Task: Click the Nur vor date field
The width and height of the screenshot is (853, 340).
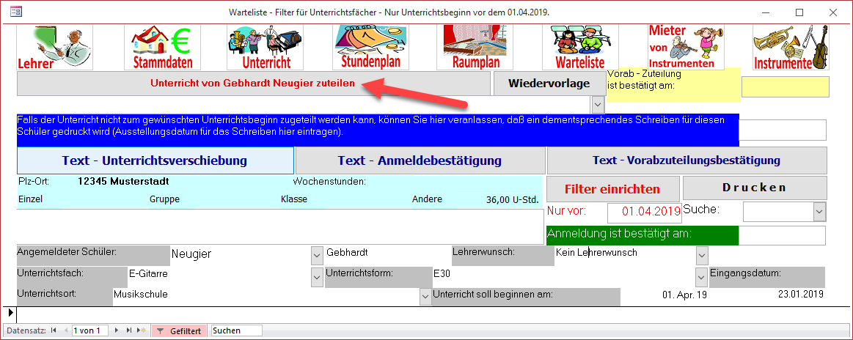Action: pos(645,212)
